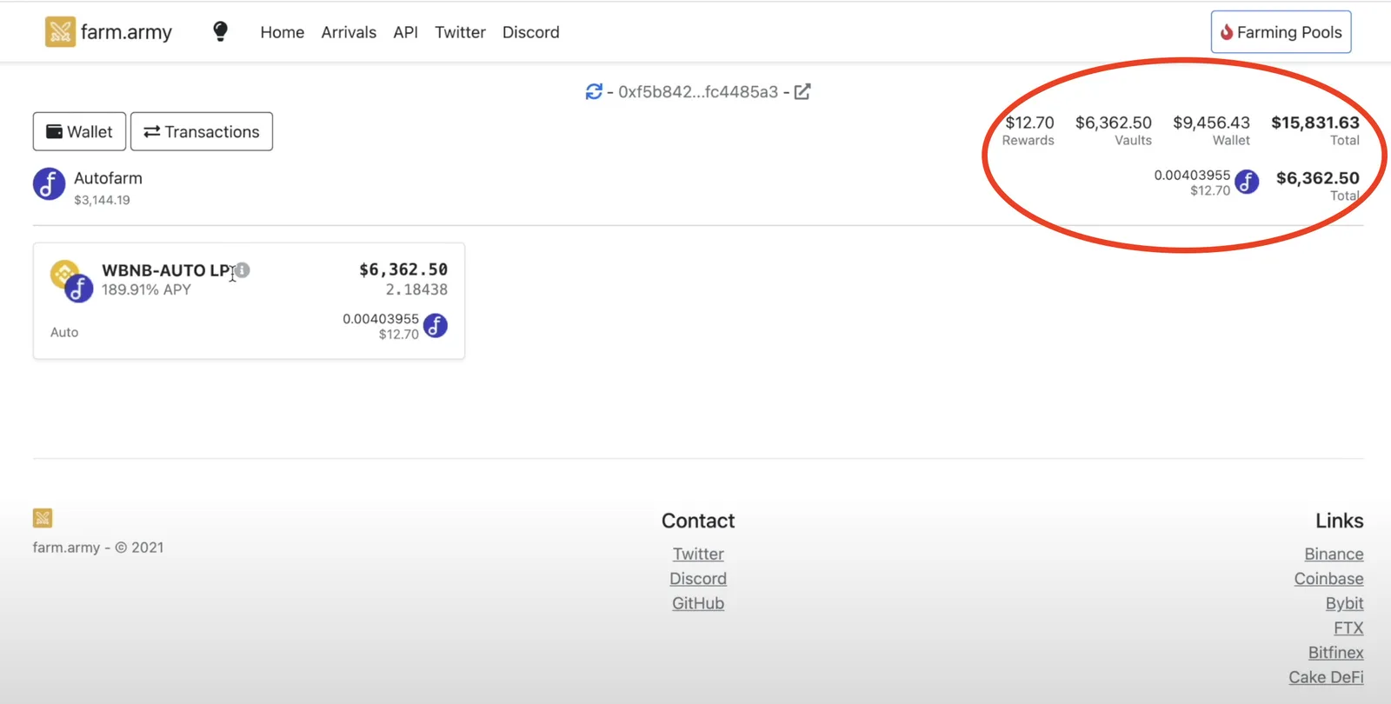Switch to the Wallet view
This screenshot has height=704, width=1391.
(79, 131)
